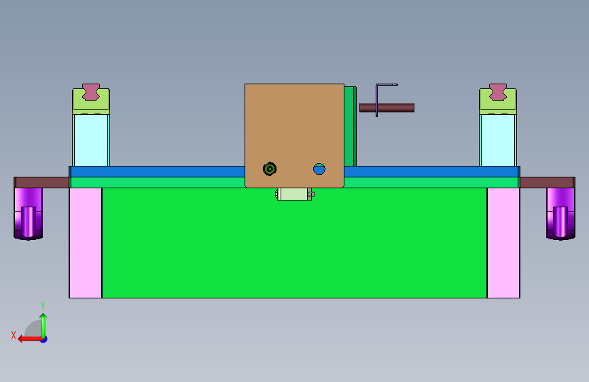This screenshot has width=589, height=382.
Task: Select the left purple caster wheel
Action: (28, 213)
